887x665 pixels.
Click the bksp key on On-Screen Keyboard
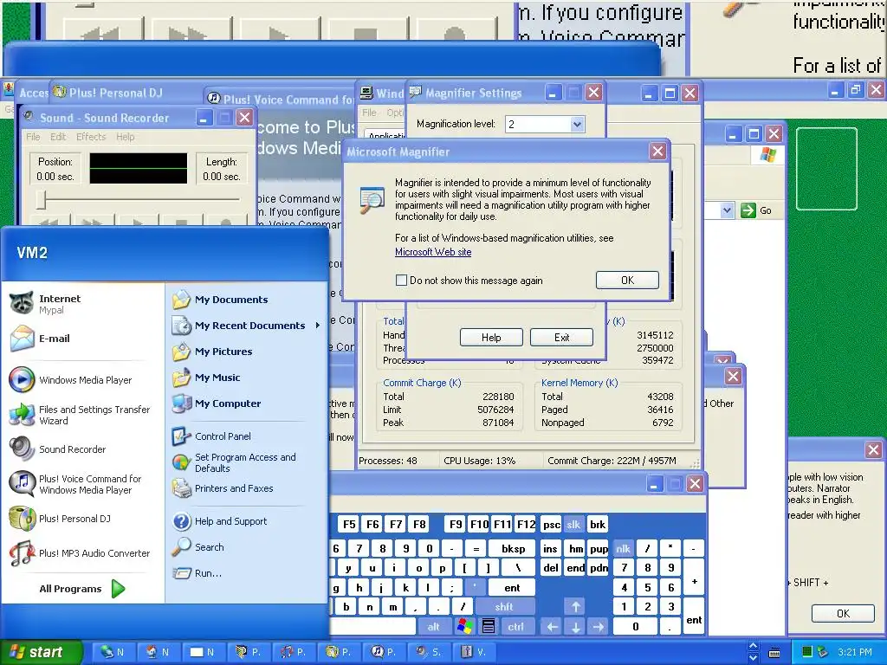[513, 548]
